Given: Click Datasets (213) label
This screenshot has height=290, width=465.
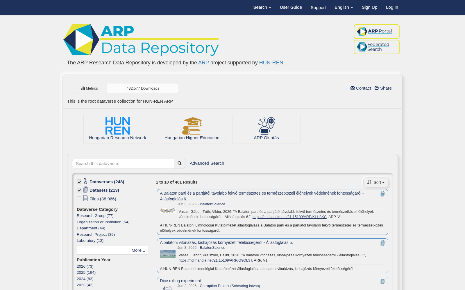Looking at the screenshot, I should (104, 190).
